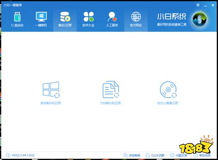This screenshot has width=218, height=160.
Task: Click the 文档备份和还原 document icon
Action: click(x=111, y=90)
